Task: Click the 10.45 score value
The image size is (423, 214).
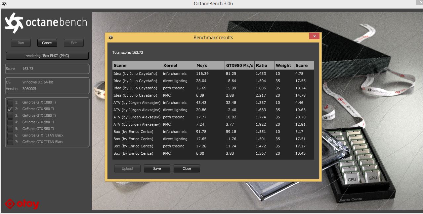Action: click(x=301, y=153)
